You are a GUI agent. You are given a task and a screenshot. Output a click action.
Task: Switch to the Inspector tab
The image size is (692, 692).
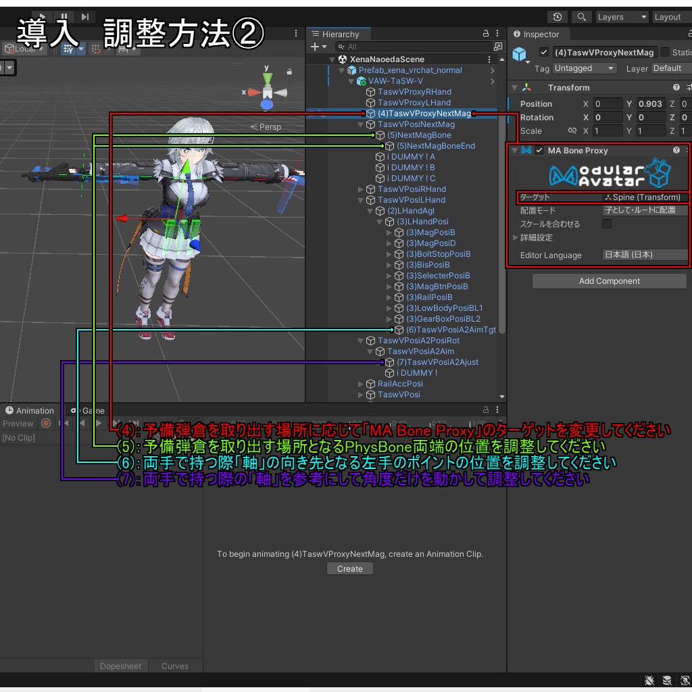[539, 34]
